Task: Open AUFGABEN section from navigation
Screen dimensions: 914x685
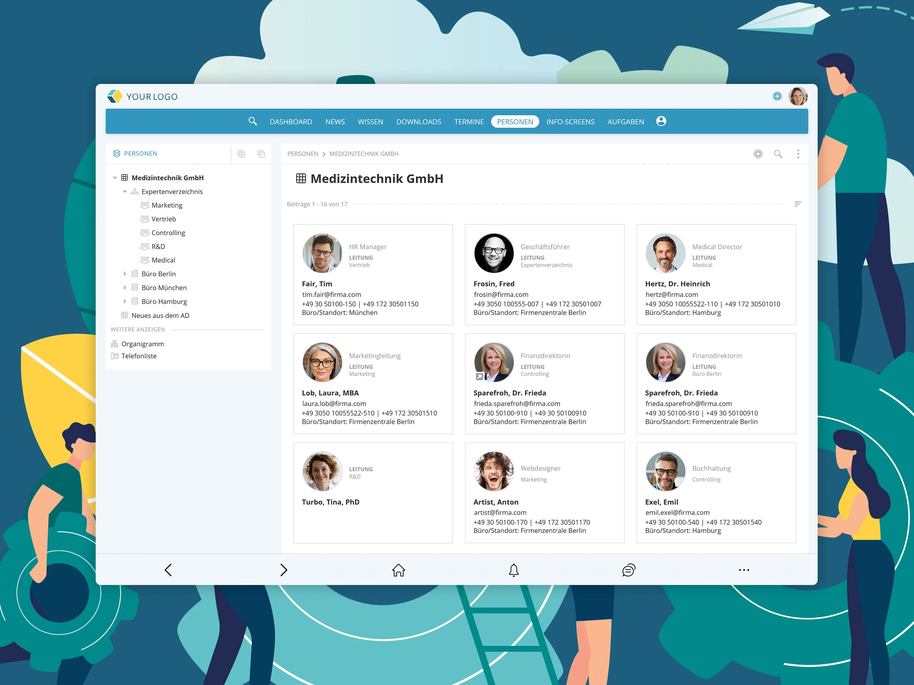Action: tap(625, 121)
